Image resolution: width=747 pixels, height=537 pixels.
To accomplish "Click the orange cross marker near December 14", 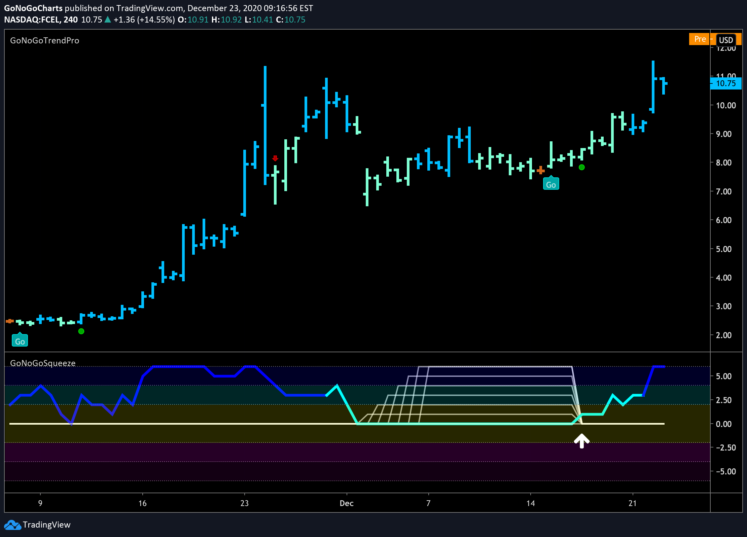I will pyautogui.click(x=541, y=170).
